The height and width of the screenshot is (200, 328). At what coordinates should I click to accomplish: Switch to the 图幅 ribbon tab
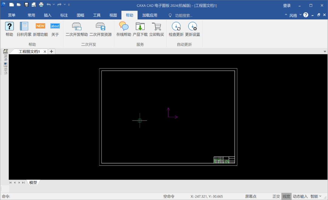pyautogui.click(x=80, y=15)
